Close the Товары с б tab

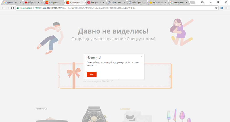[103, 3]
